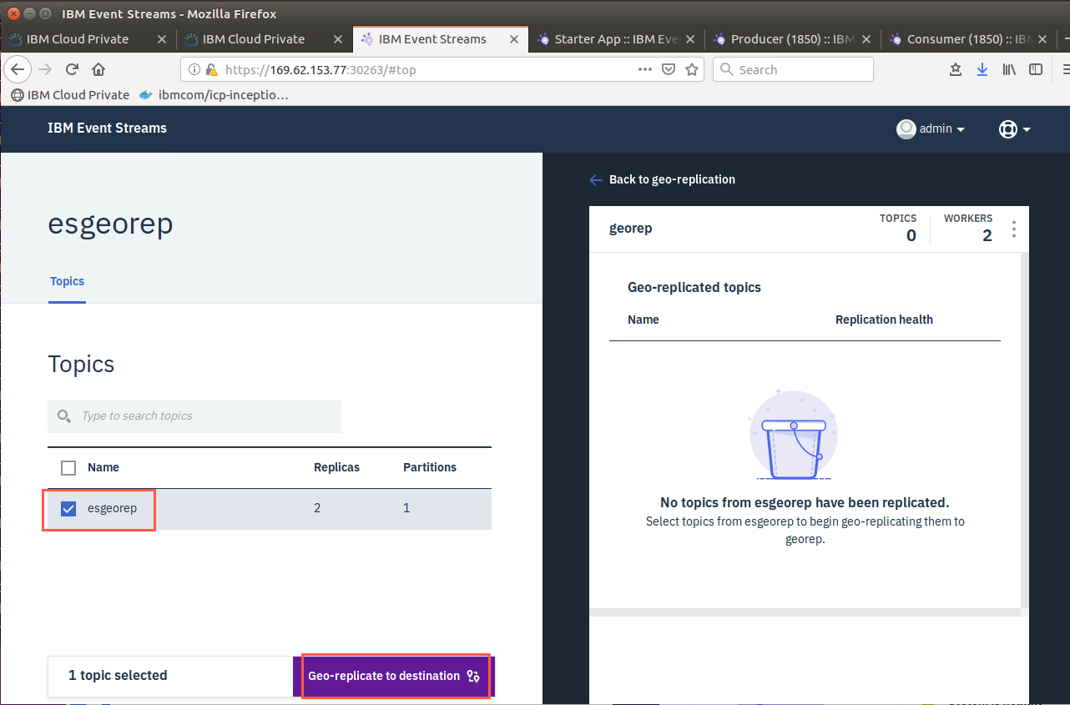The image size is (1070, 705).
Task: Bookmark this page with the star icon
Action: (691, 70)
